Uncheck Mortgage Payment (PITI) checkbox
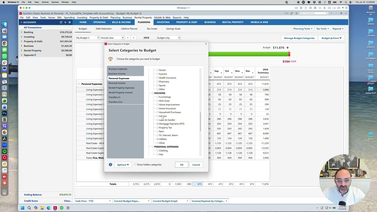377x212 pixels. pos(158,124)
